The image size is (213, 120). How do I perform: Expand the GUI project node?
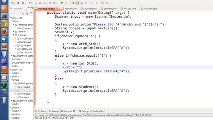10,66
